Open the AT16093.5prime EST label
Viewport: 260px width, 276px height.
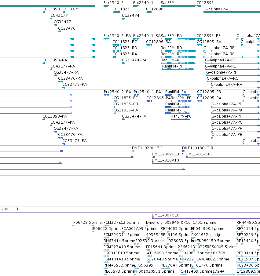pyautogui.click(x=163, y=253)
